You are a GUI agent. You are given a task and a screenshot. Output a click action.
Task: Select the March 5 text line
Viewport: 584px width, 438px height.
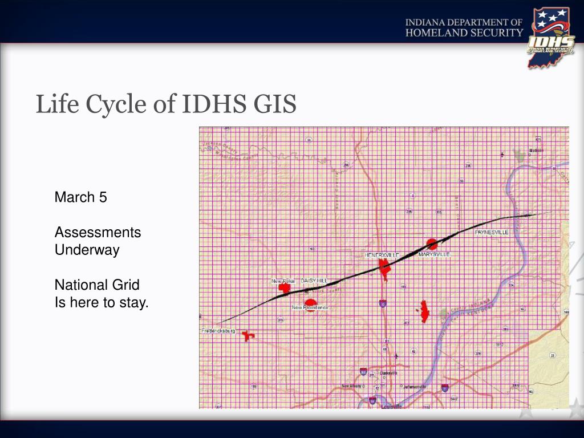pos(81,197)
